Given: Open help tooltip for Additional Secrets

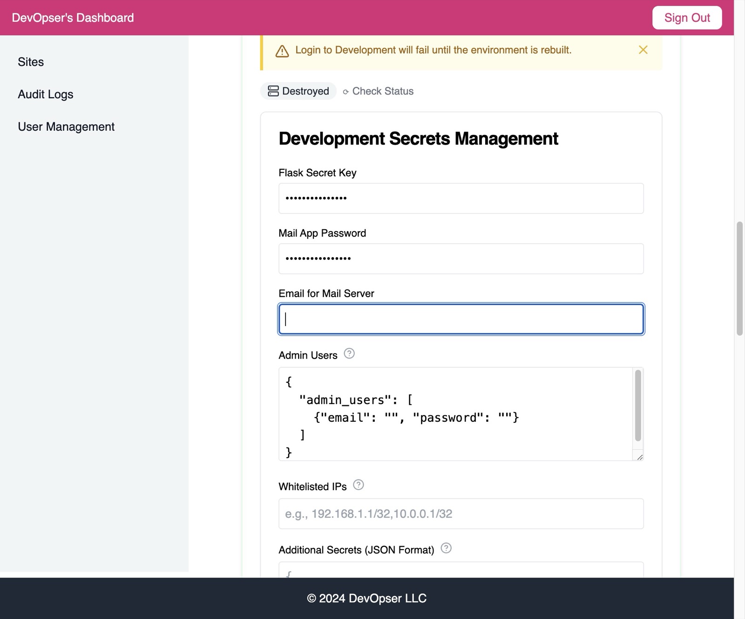Looking at the screenshot, I should (x=446, y=548).
